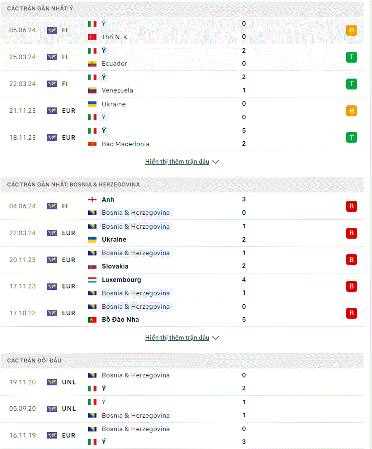This screenshot has width=372, height=449.
Task: Click competition icon for 19.11.20 UNL match
Action: tap(52, 382)
